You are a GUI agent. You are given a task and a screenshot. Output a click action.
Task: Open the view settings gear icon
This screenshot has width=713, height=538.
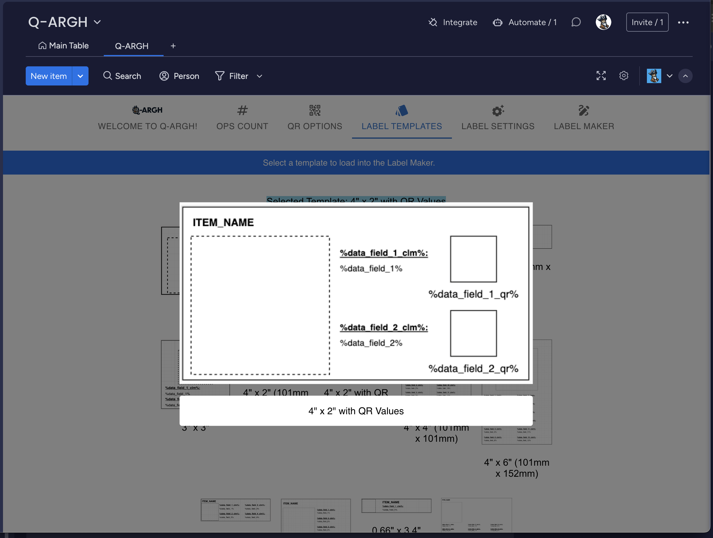[x=624, y=76]
